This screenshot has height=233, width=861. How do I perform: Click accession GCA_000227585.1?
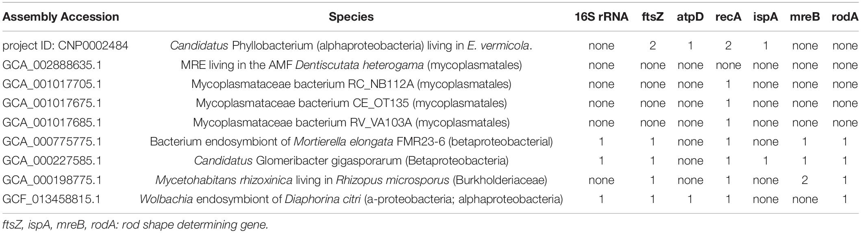coord(52,161)
